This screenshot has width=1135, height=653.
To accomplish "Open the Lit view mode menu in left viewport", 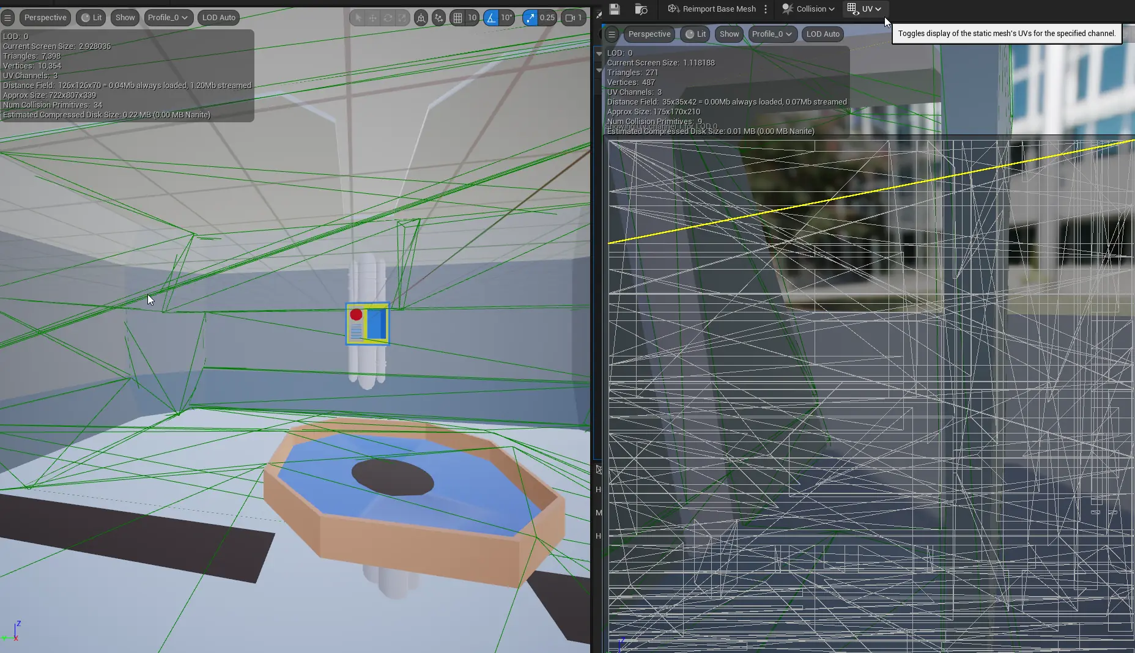I will [92, 18].
